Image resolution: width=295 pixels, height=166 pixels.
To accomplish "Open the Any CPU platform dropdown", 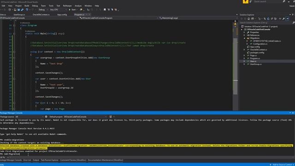I will (59, 10).
